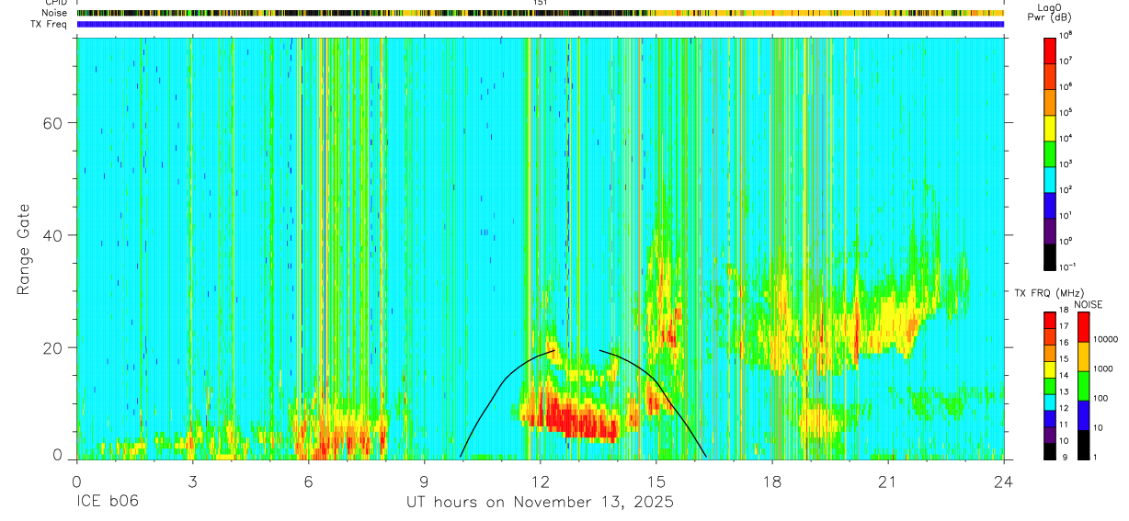Pick the red top segment of TX FRQ colorbar
The width and height of the screenshot is (1129, 521).
coord(1049,321)
